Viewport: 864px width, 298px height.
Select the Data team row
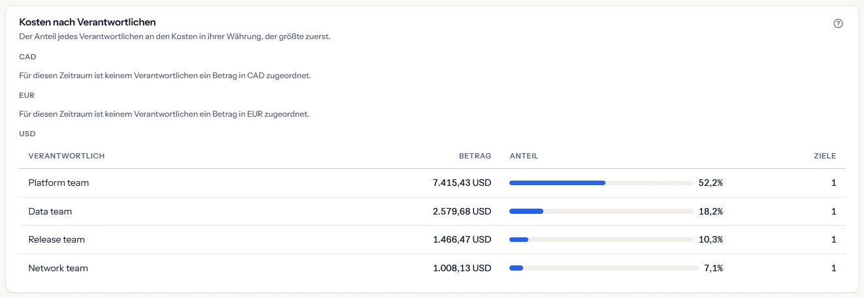tap(432, 212)
